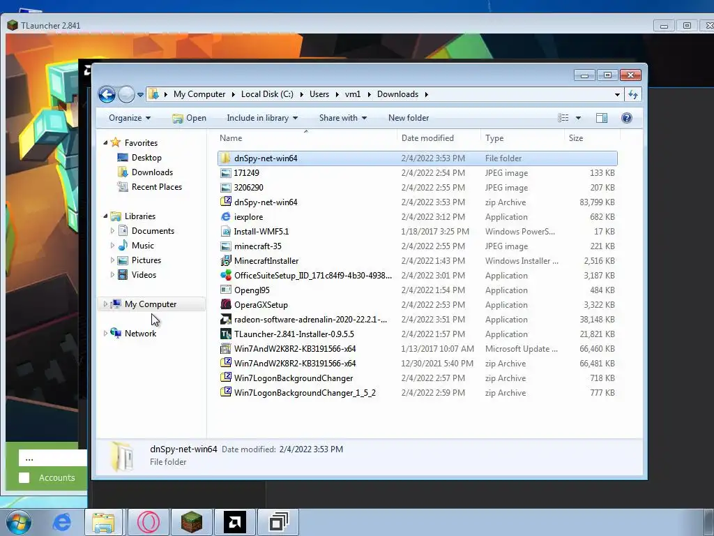Select the iexplore application icon
The width and height of the screenshot is (714, 536).
(225, 217)
